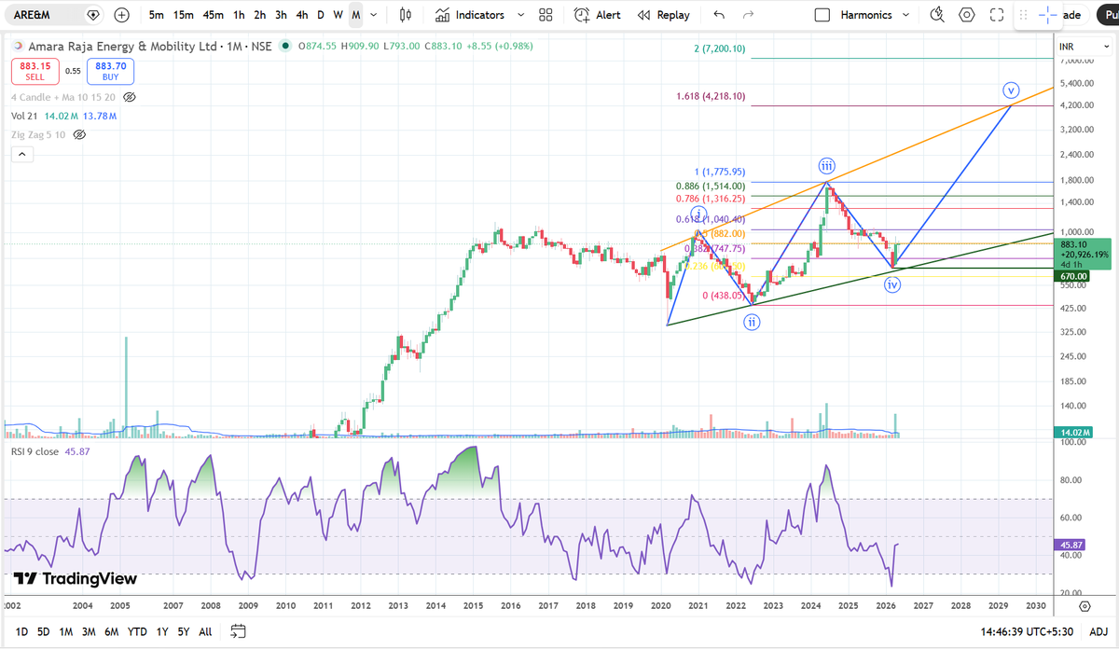Expand favorite indicators dropdown arrow
Image resolution: width=1119 pixels, height=650 pixels.
pyautogui.click(x=520, y=15)
